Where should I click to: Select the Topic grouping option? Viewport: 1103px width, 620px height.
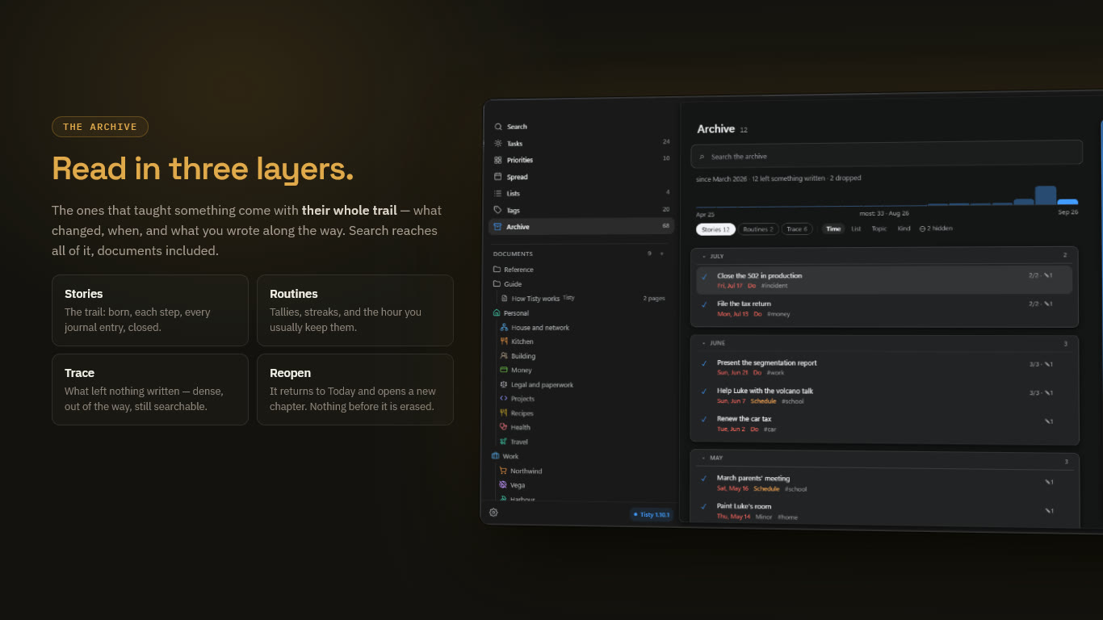point(879,228)
